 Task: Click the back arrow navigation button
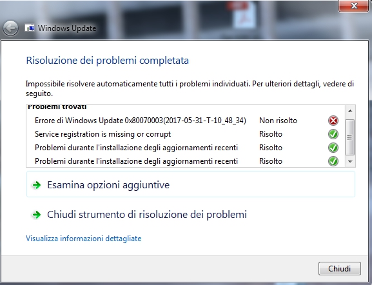click(10, 28)
